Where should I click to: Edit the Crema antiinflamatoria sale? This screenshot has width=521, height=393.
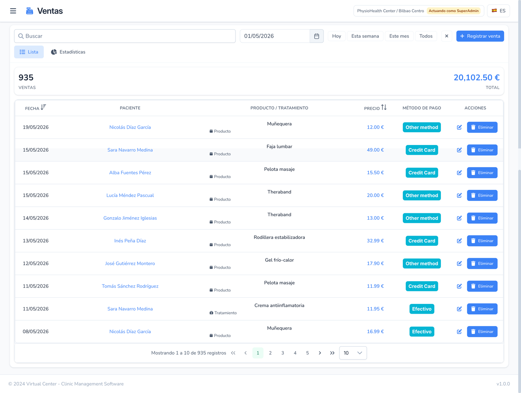point(459,309)
